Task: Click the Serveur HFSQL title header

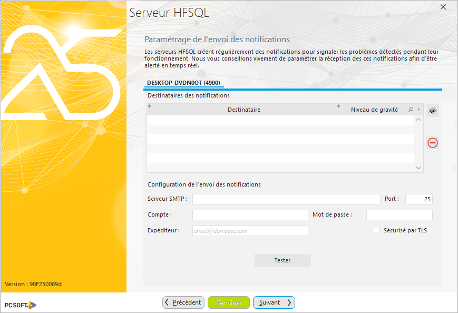Action: [169, 13]
